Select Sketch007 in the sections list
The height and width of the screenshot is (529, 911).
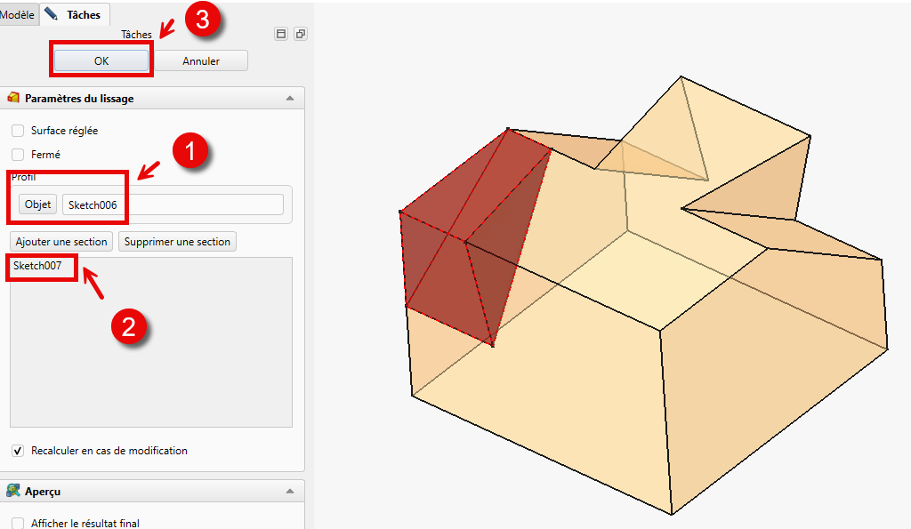coord(37,266)
